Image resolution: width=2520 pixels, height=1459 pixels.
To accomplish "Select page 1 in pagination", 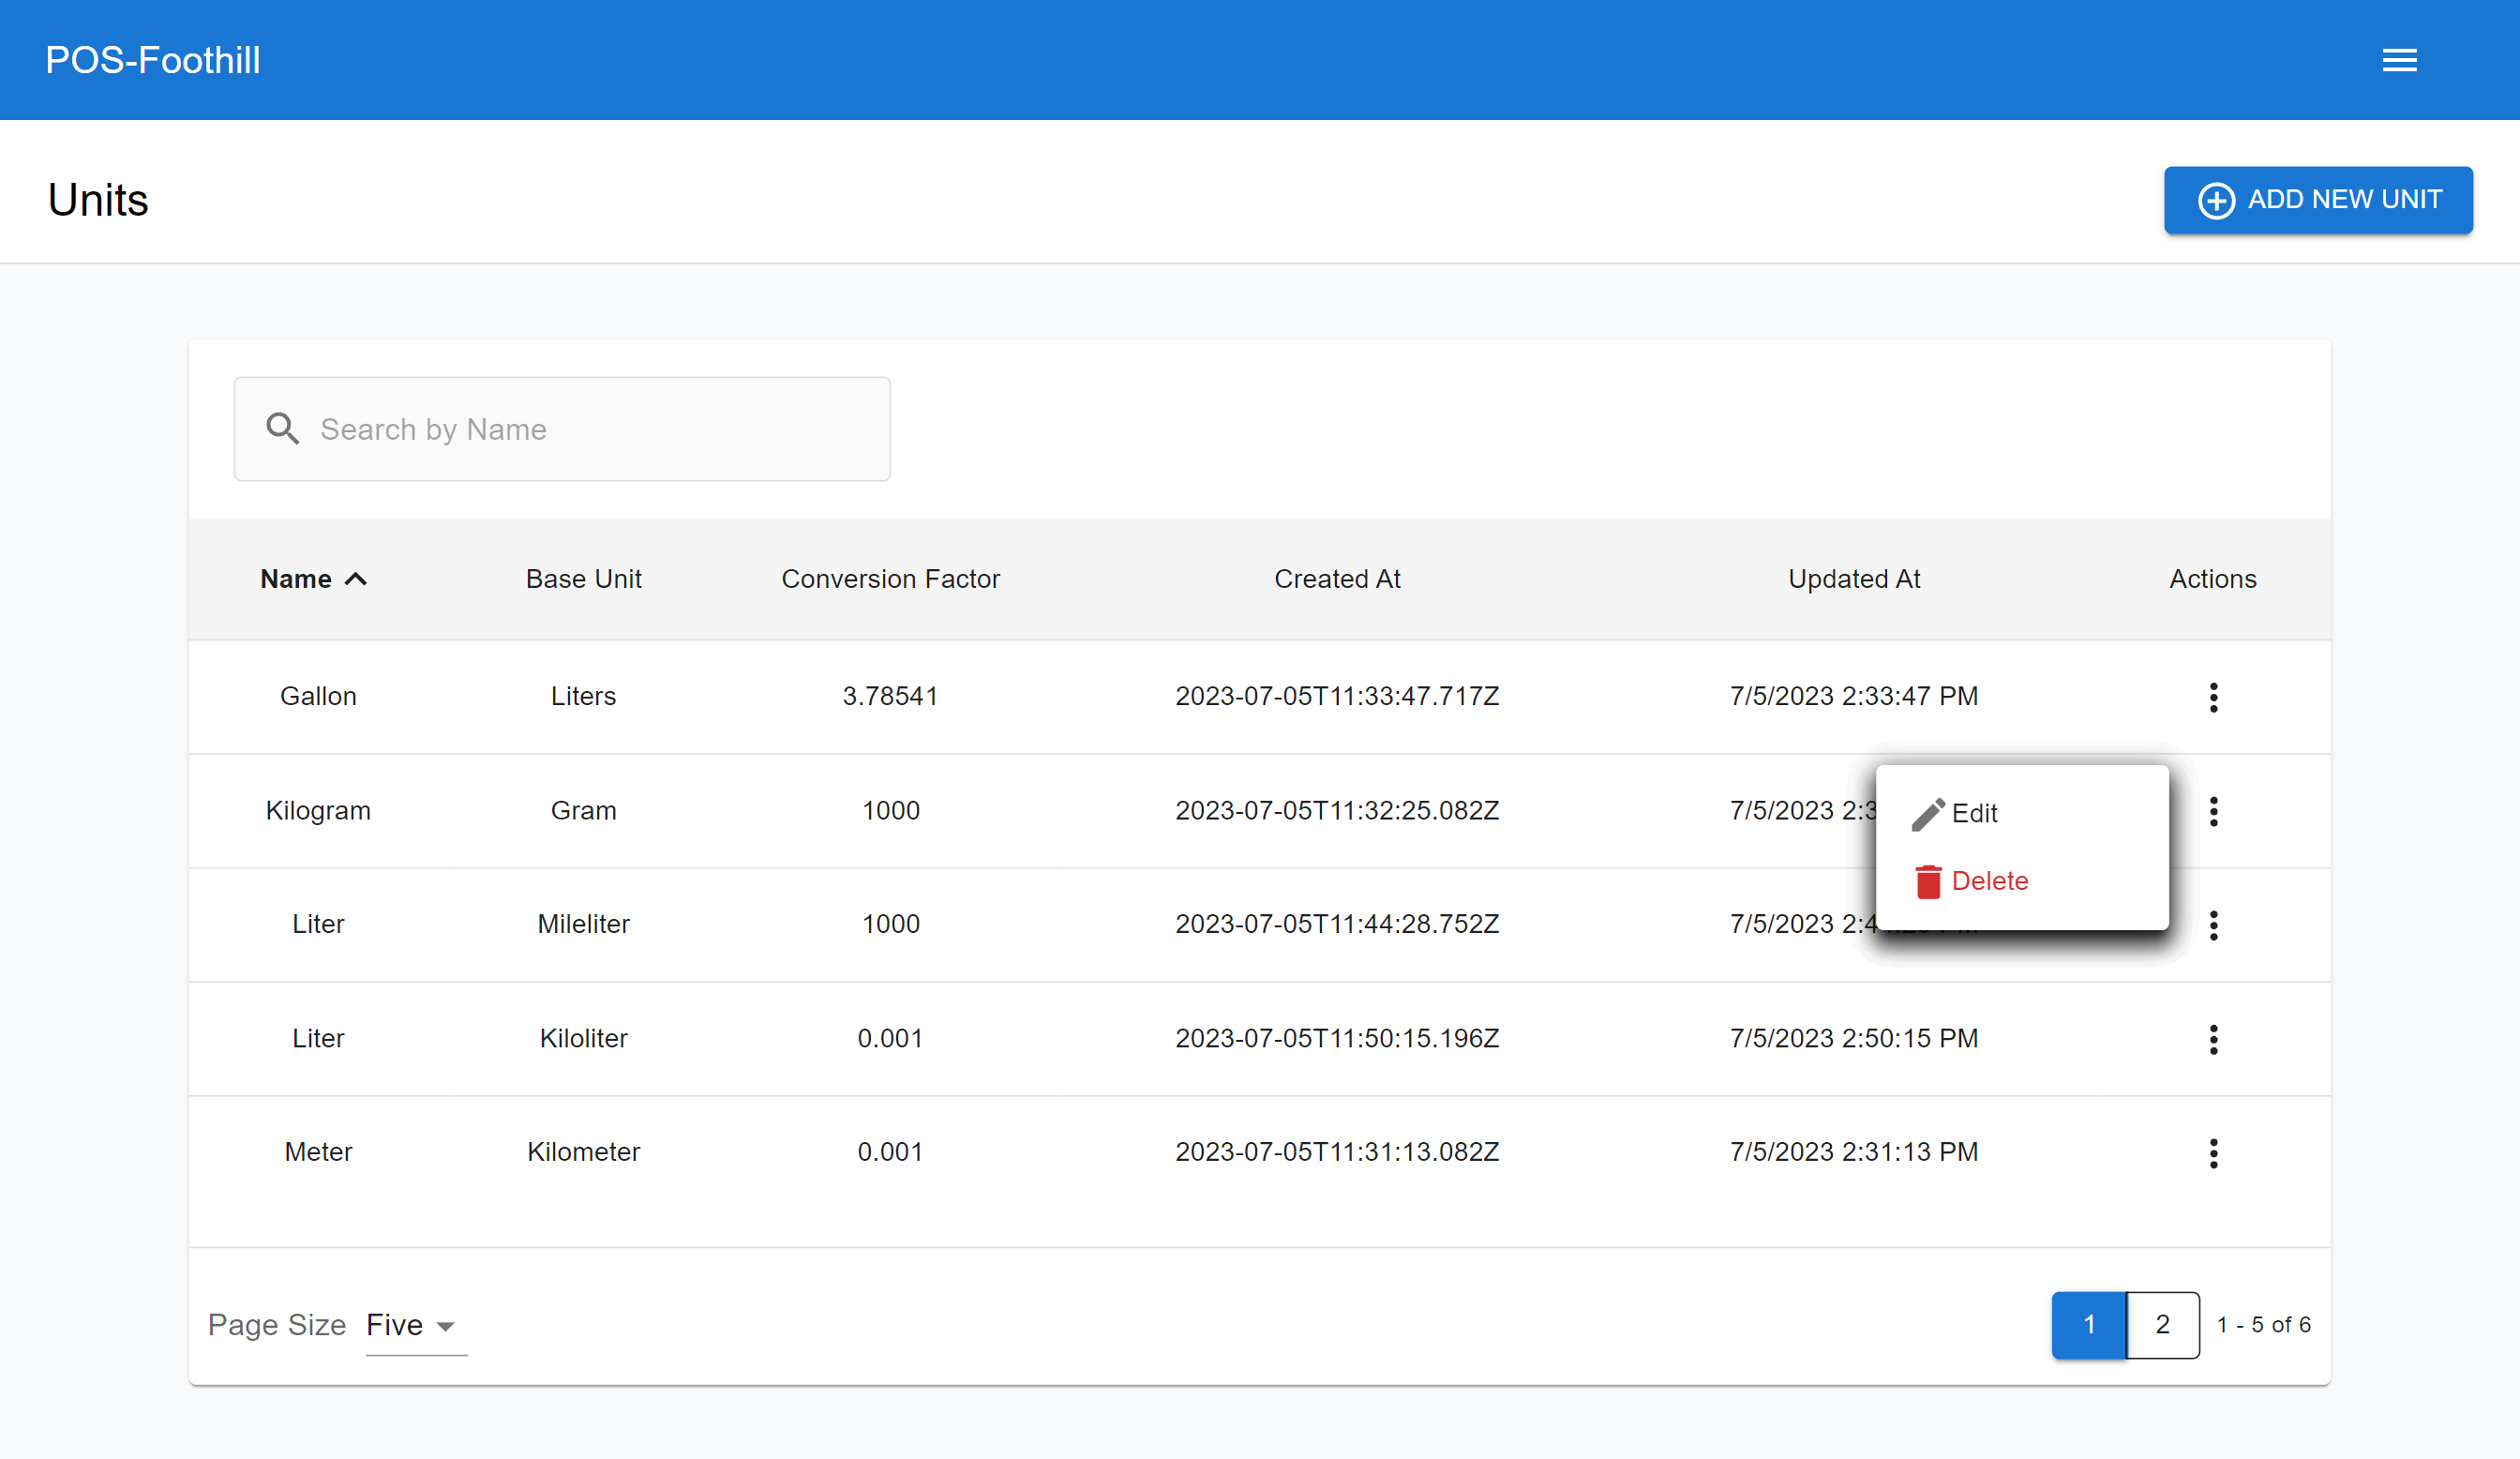I will (x=2088, y=1324).
